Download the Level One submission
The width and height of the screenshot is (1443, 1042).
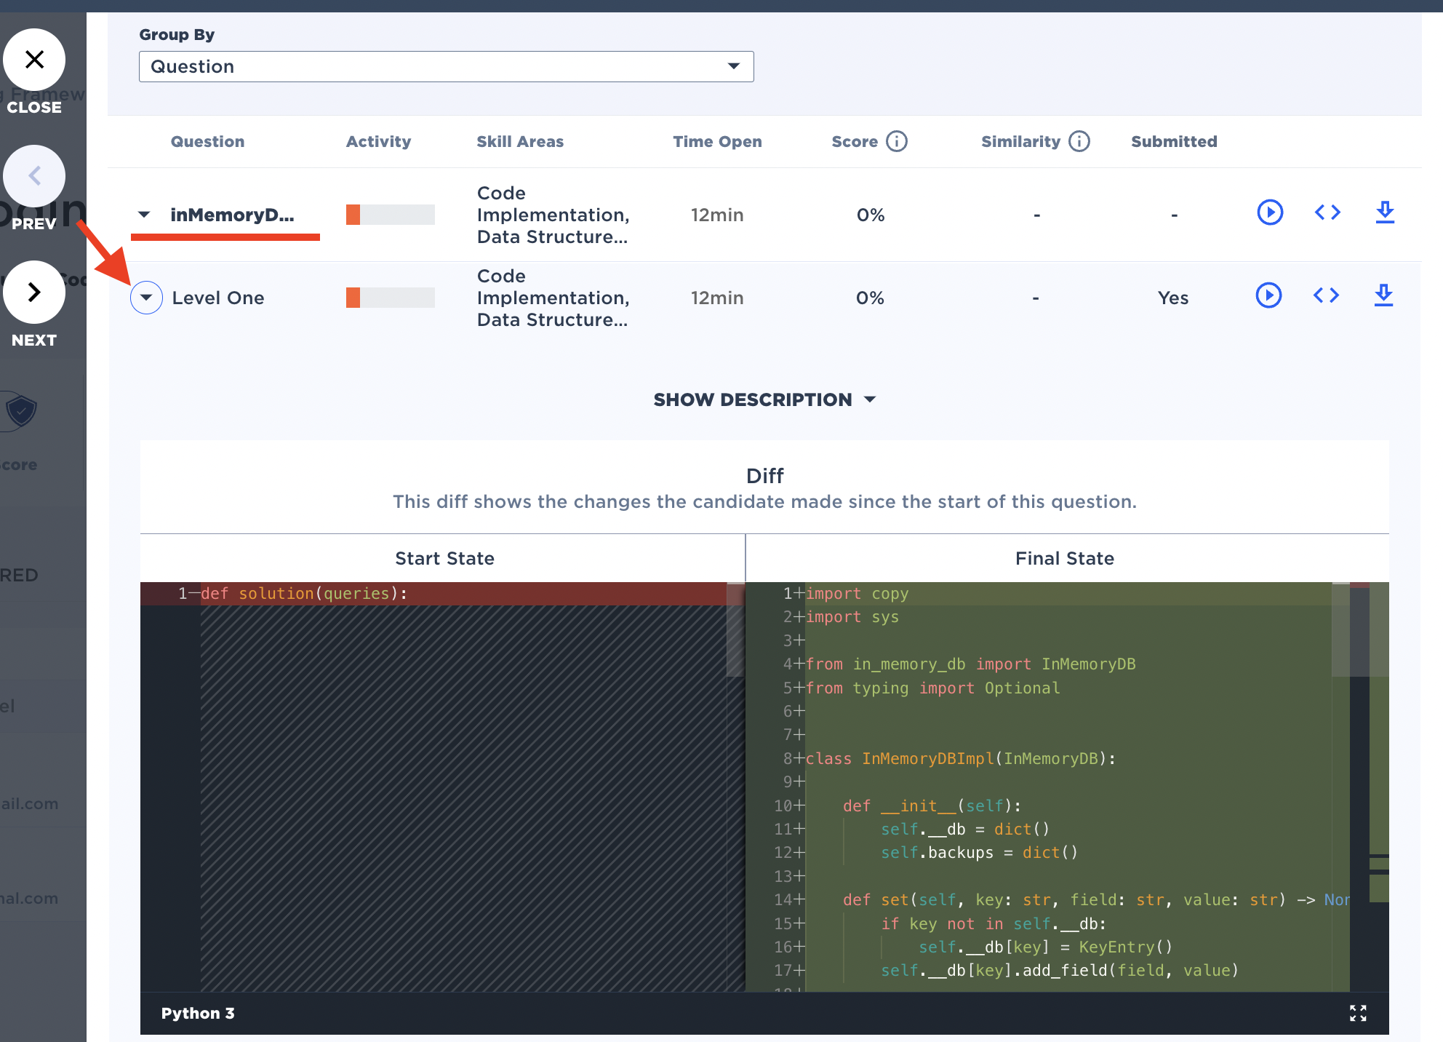pyautogui.click(x=1383, y=295)
